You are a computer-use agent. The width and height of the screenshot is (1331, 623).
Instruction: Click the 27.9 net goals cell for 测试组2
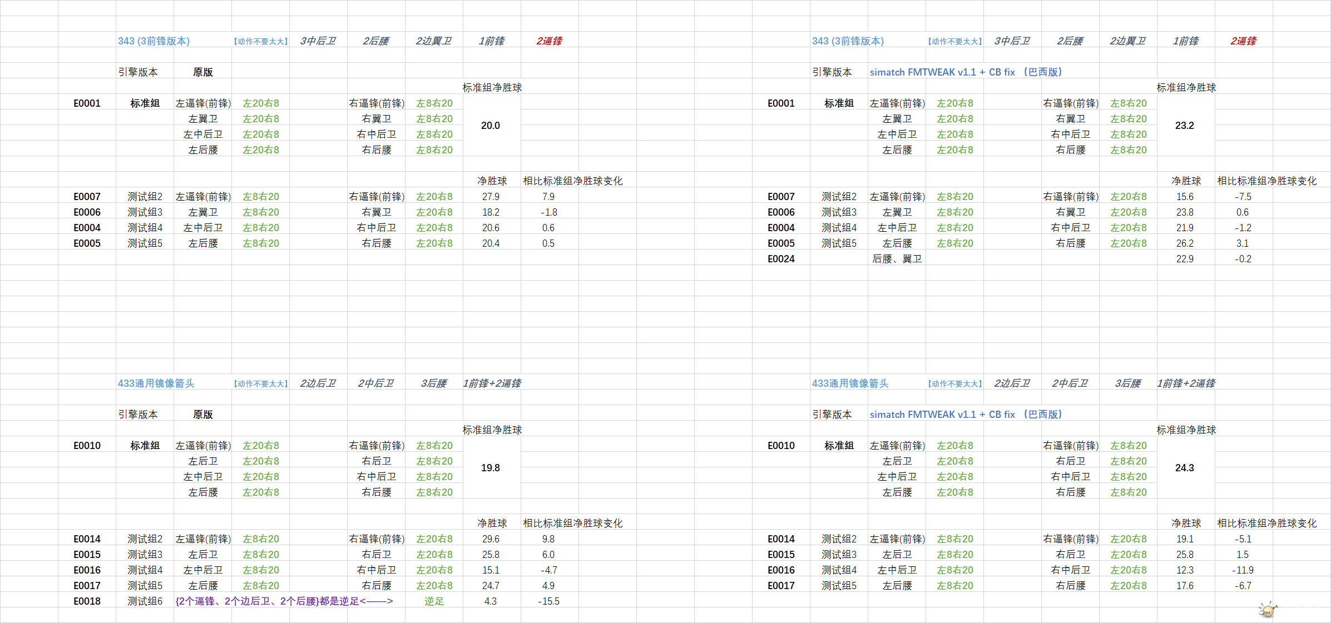(x=491, y=197)
